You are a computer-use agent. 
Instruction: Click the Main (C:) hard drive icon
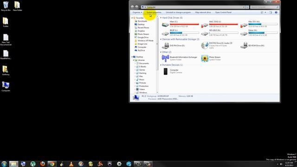click(x=165, y=25)
